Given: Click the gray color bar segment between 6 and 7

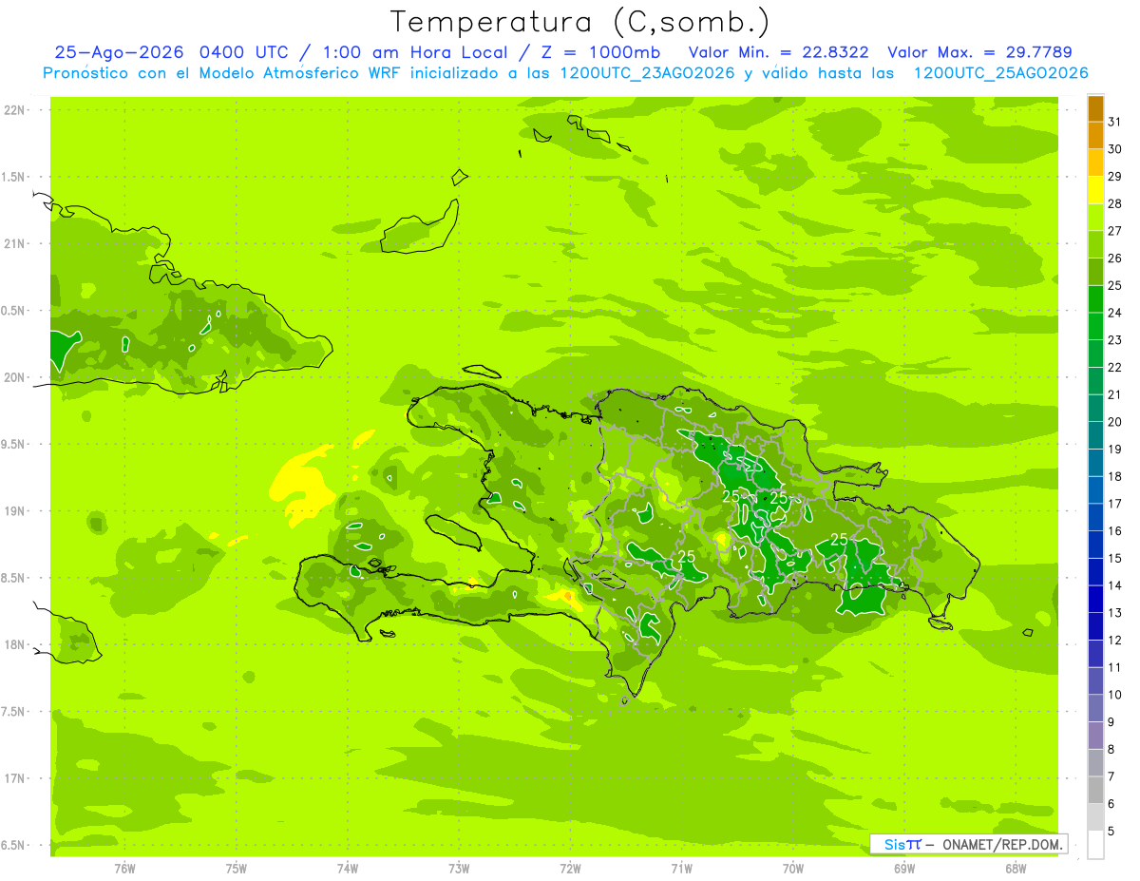Looking at the screenshot, I should point(1095,790).
